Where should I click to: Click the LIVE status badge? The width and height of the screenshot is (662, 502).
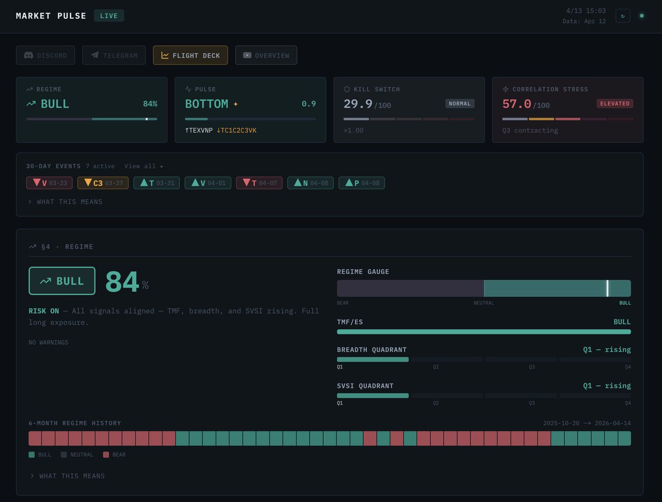click(109, 16)
